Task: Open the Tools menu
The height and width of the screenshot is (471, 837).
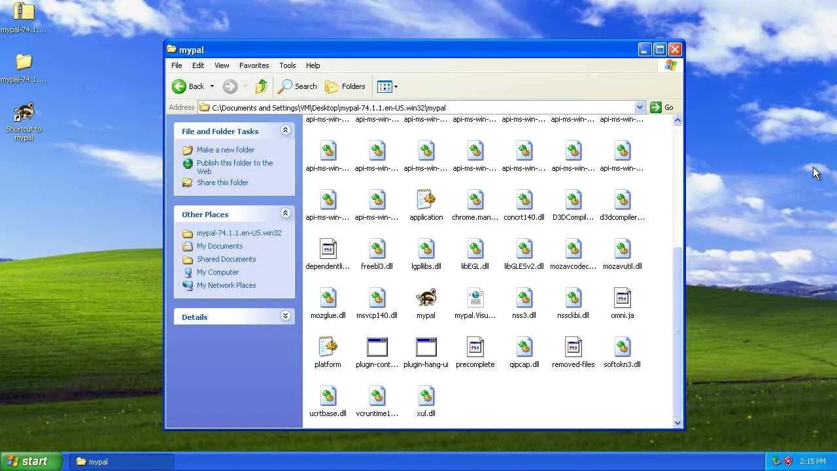Action: click(x=288, y=65)
